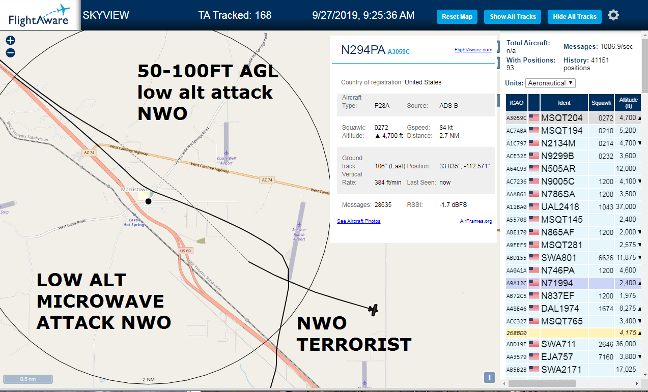This screenshot has height=392, width=648.
Task: Click the Roesner Ranch Airport symbol
Action: [299, 225]
